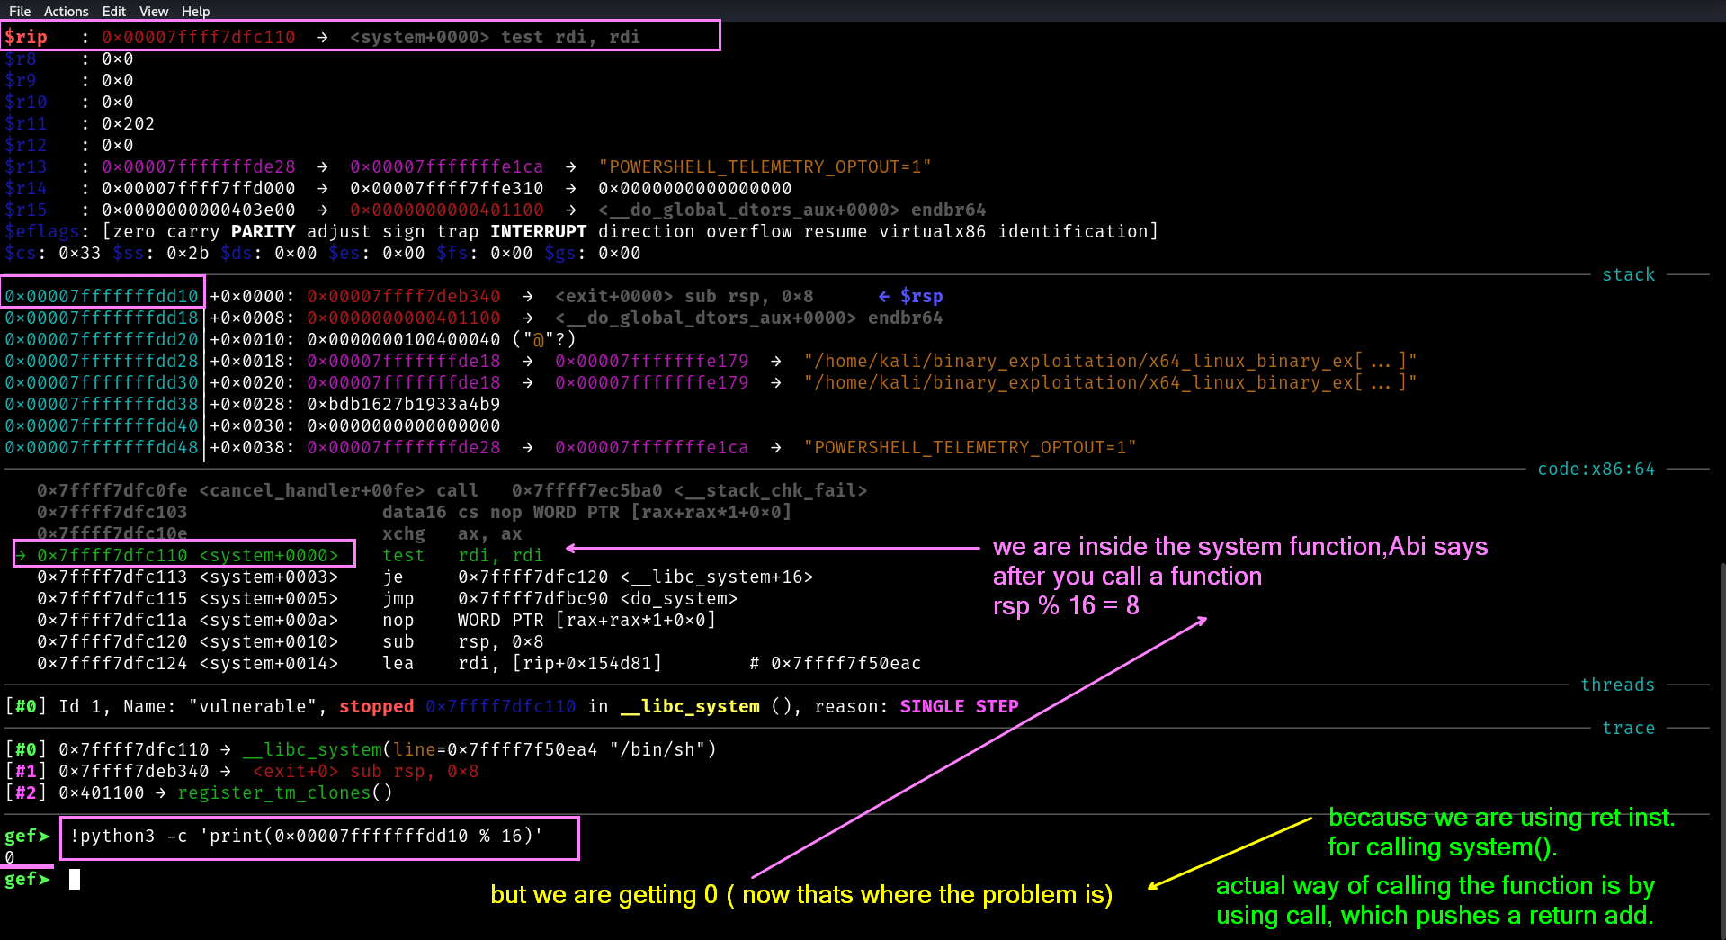1726x940 pixels.
Task: Click the __stack_chk_fail call target
Action: [x=770, y=490]
